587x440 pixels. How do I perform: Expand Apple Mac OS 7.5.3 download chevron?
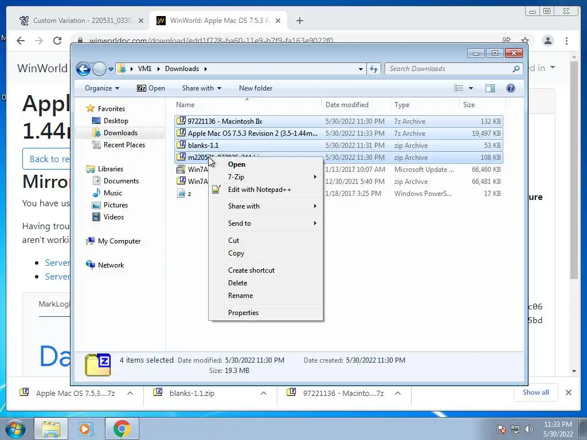pyautogui.click(x=130, y=393)
